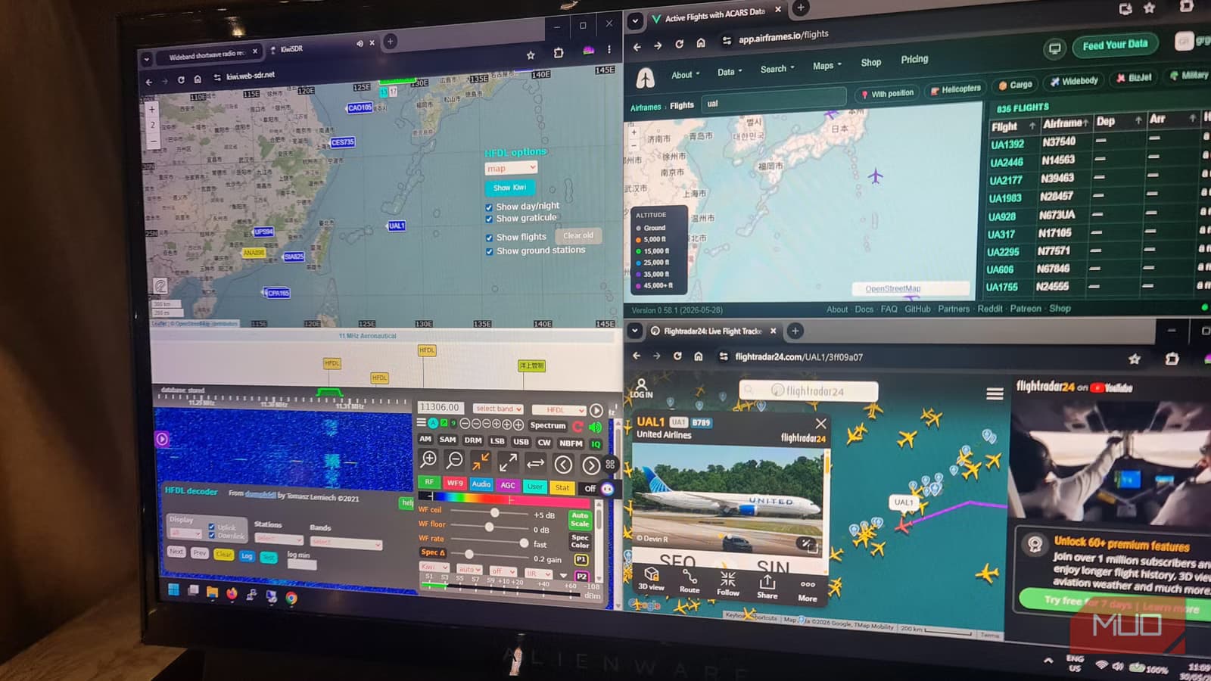The width and height of the screenshot is (1211, 681).
Task: Open Firefox from the taskbar
Action: (x=232, y=593)
